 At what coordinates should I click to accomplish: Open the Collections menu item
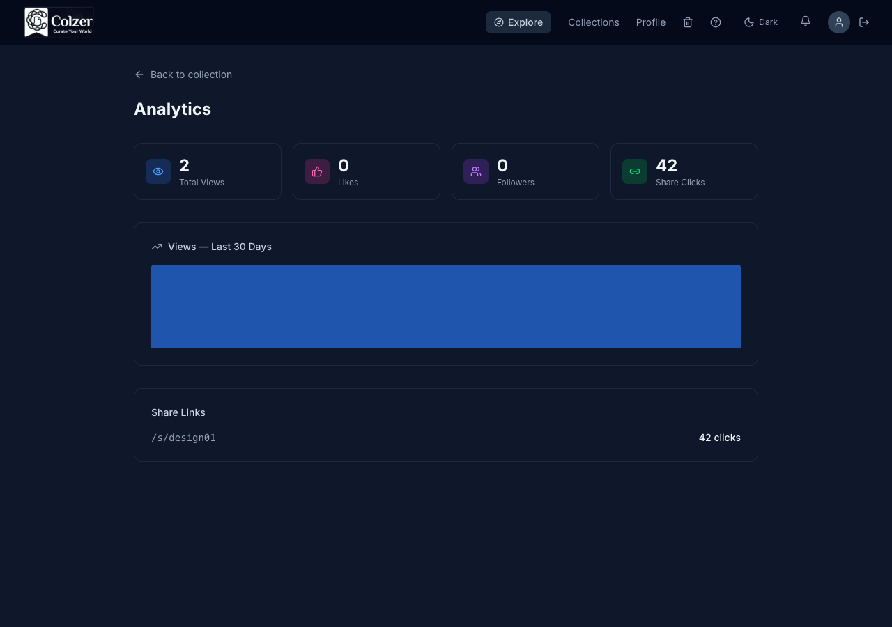(x=593, y=22)
